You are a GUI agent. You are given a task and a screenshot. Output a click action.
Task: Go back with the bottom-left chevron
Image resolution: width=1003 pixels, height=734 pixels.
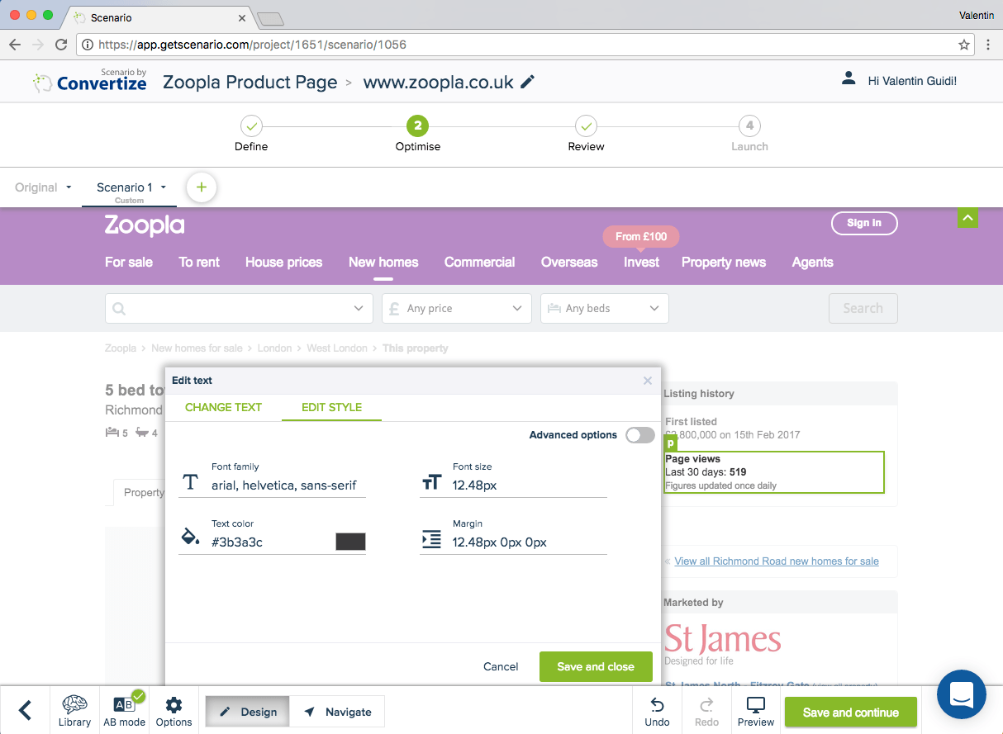25,710
